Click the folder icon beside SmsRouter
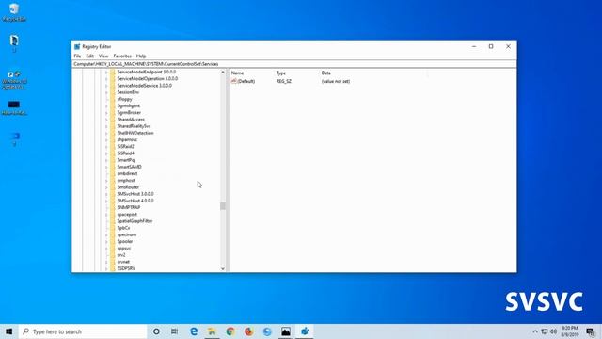602x339 pixels. coord(113,187)
